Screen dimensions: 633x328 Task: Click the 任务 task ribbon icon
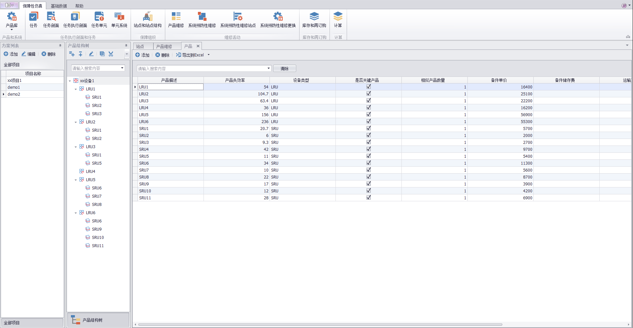[x=33, y=17]
